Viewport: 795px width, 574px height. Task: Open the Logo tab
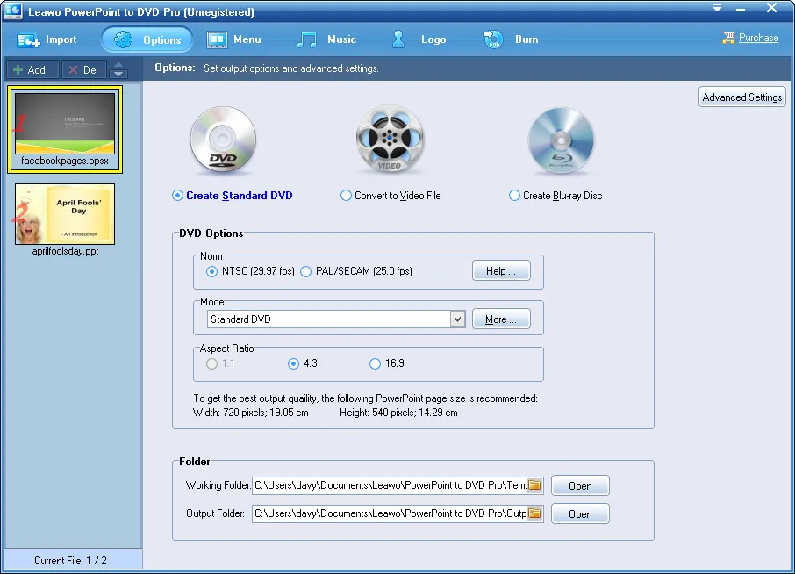coord(419,39)
